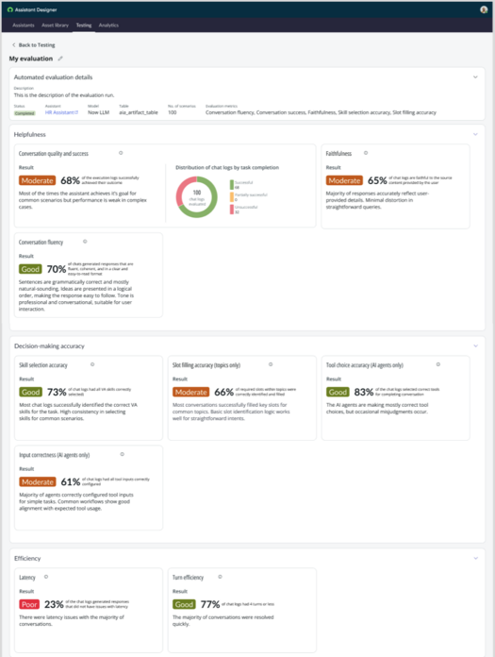Collapse the Helpfulness section
This screenshot has width=495, height=657.
[475, 134]
